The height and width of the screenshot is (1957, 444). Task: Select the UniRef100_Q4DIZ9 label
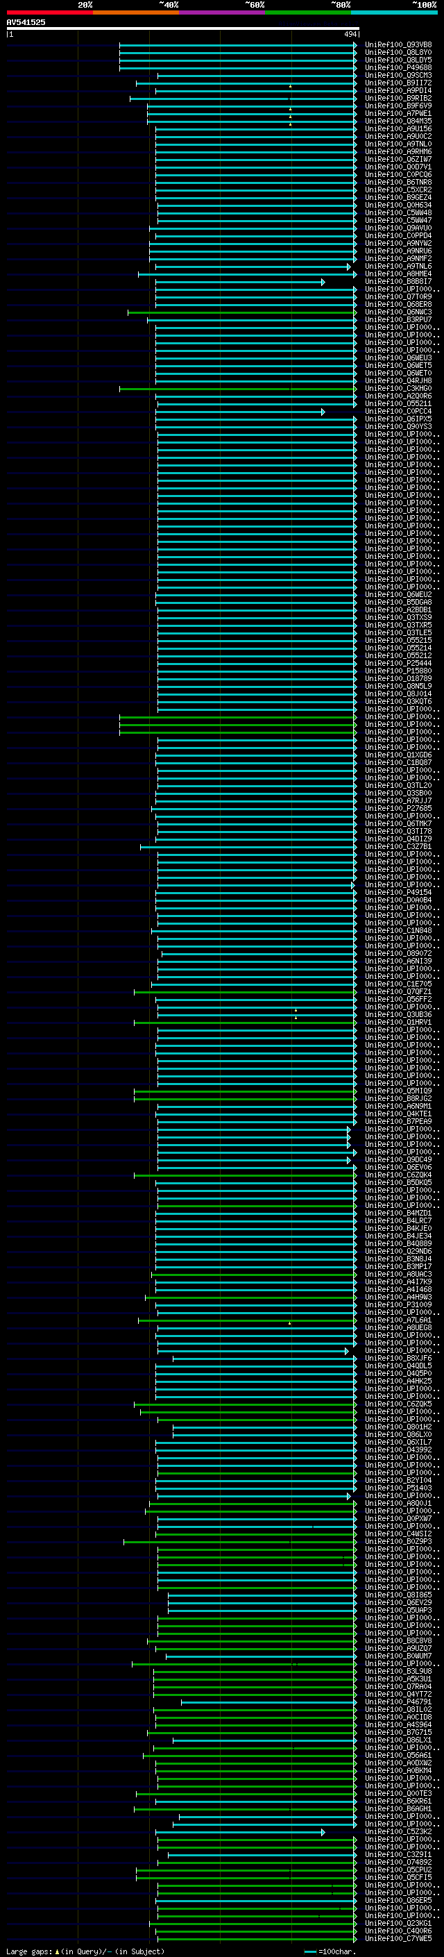click(x=398, y=839)
